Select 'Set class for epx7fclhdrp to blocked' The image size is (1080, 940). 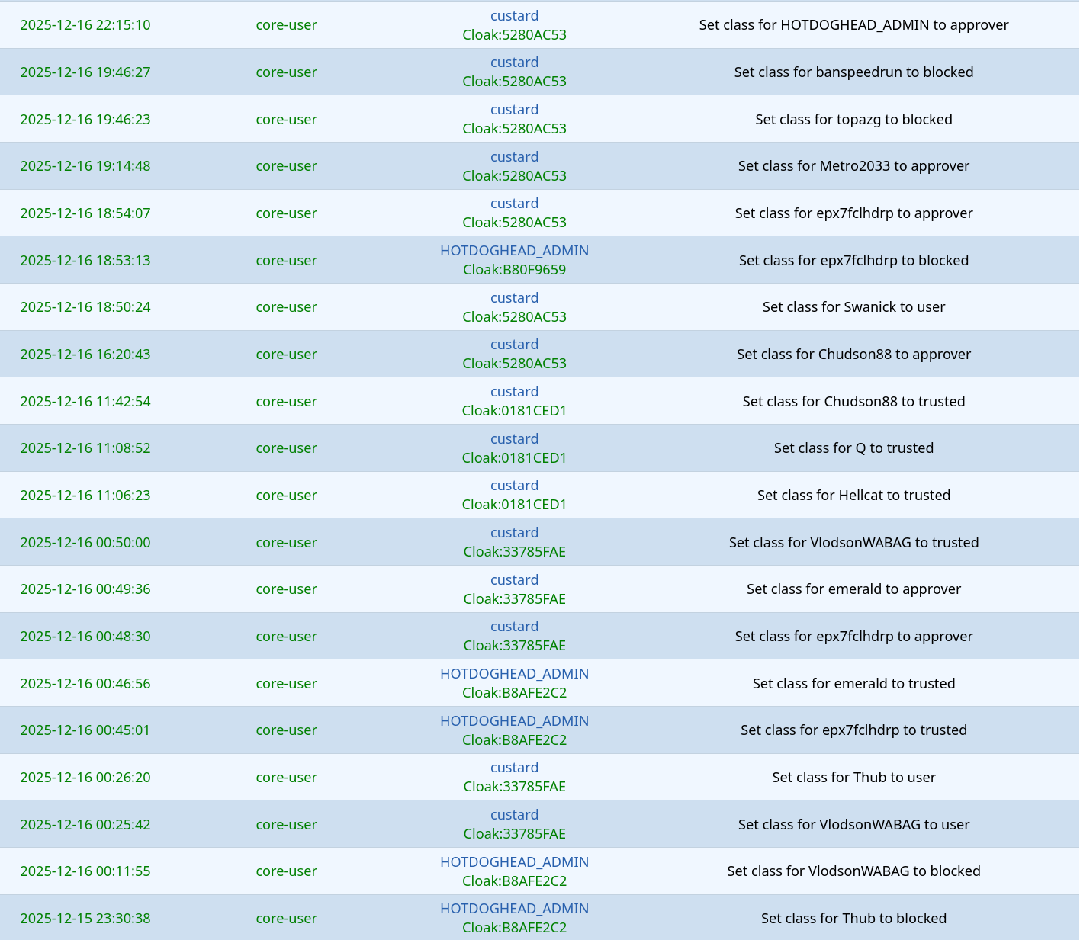pos(853,261)
